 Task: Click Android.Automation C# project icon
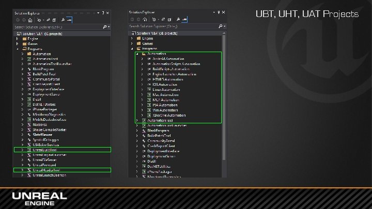pos(149,59)
